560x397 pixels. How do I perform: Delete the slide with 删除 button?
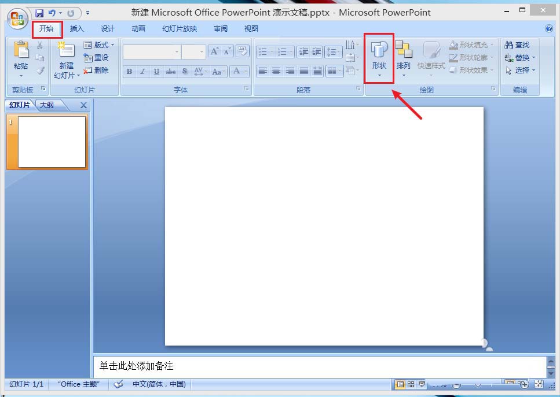coord(96,71)
